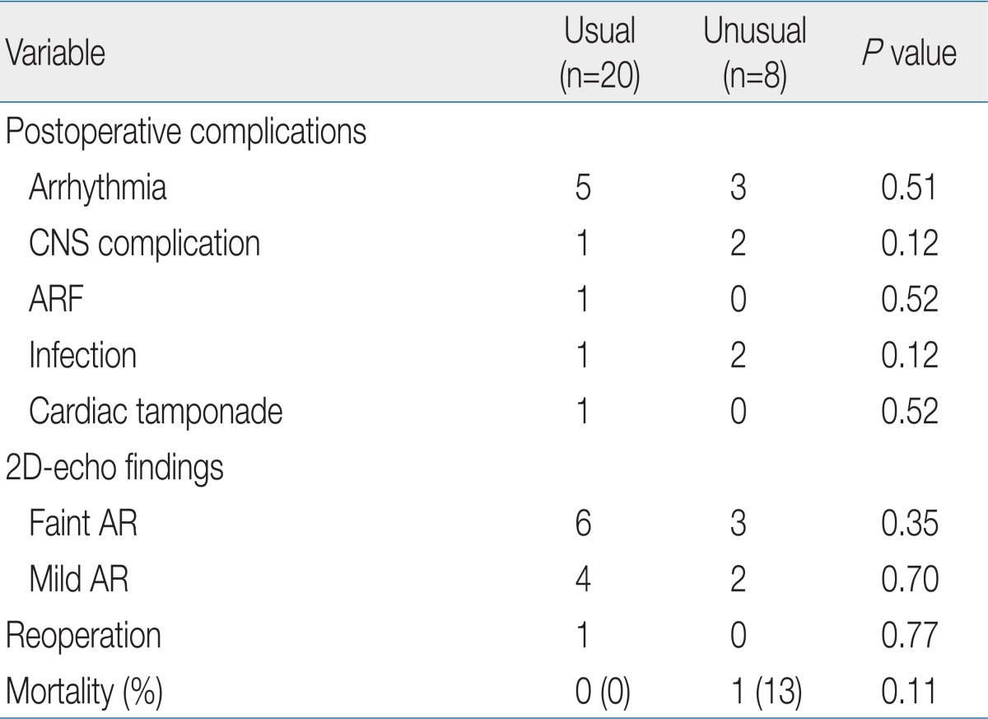Viewport: 988px width, 719px height.
Task: Select the Mild AR row label
Action: click(79, 580)
